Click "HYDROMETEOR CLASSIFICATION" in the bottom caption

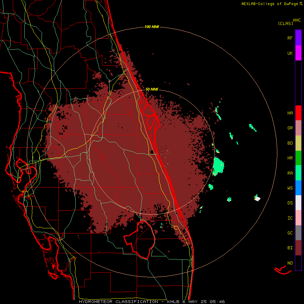[119, 302]
